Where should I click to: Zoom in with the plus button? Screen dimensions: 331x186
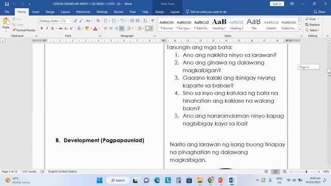319,172
